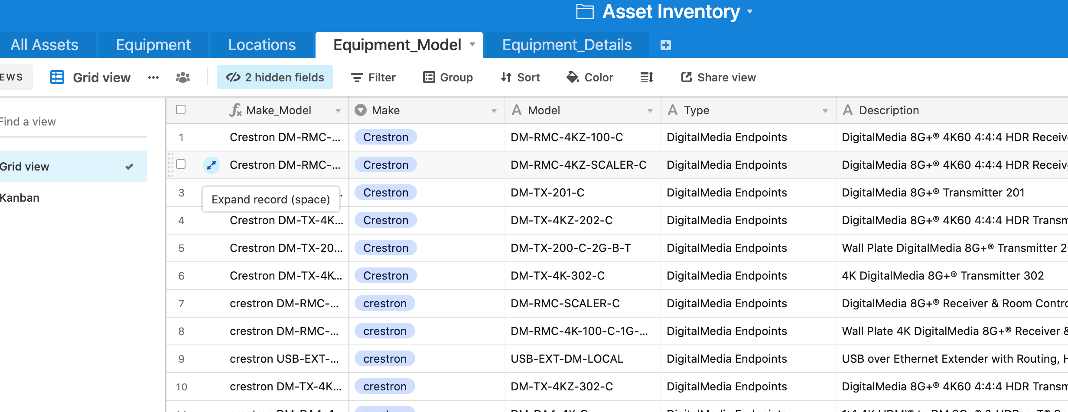Click row number 10

(182, 387)
